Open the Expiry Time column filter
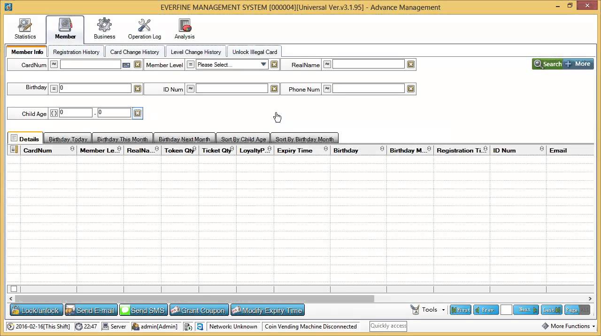The image size is (601, 336). click(326, 149)
